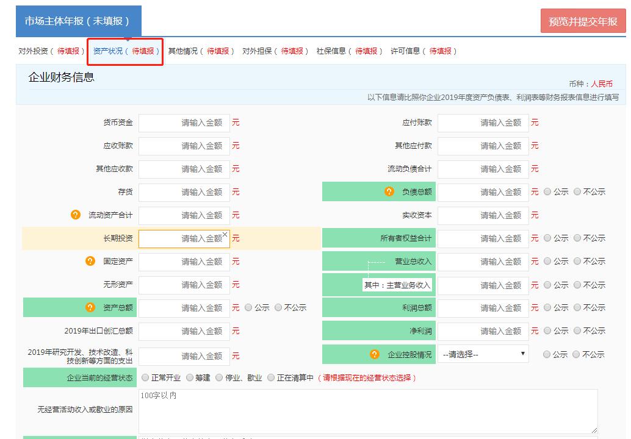Switch to 社保信息 tab

point(349,51)
